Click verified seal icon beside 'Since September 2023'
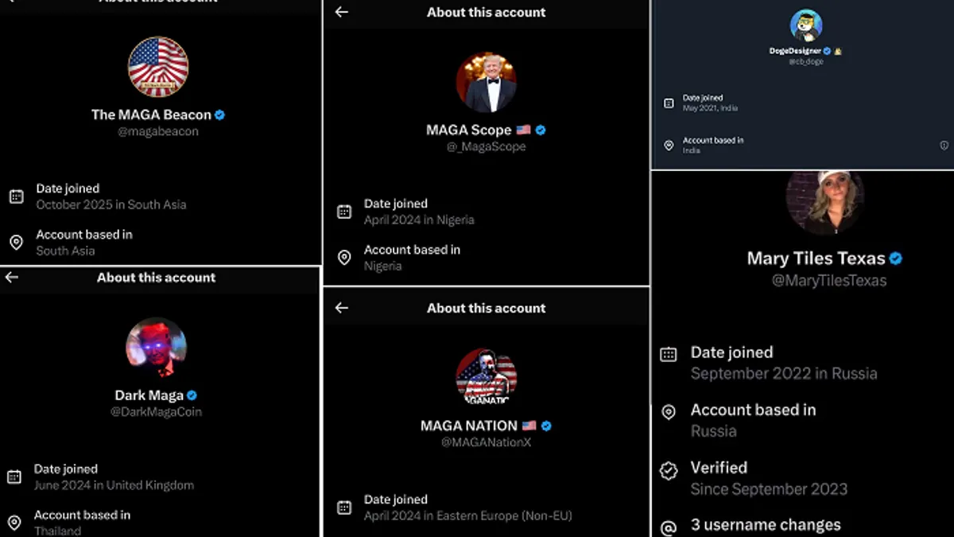 pos(669,471)
